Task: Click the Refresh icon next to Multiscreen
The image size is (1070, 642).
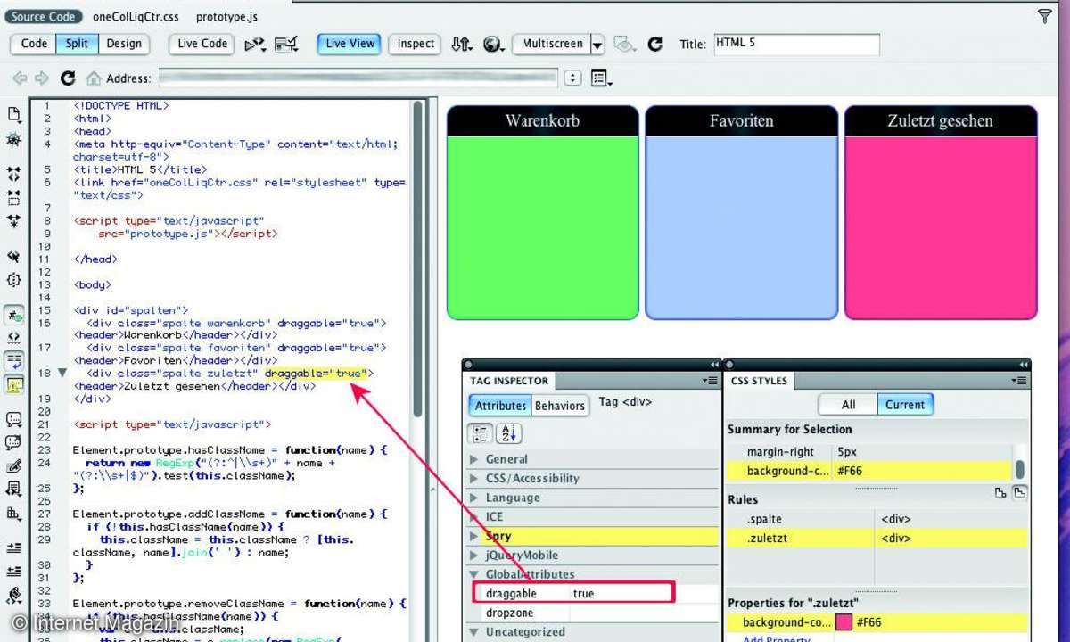Action: [x=655, y=44]
